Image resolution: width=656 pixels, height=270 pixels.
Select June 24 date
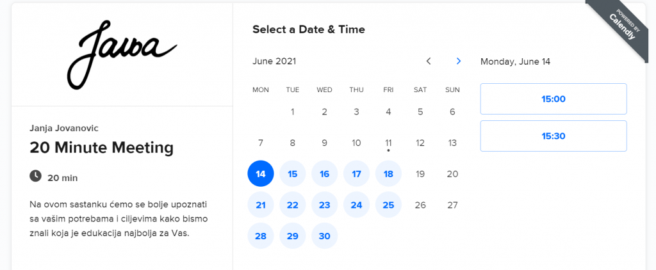[356, 205]
